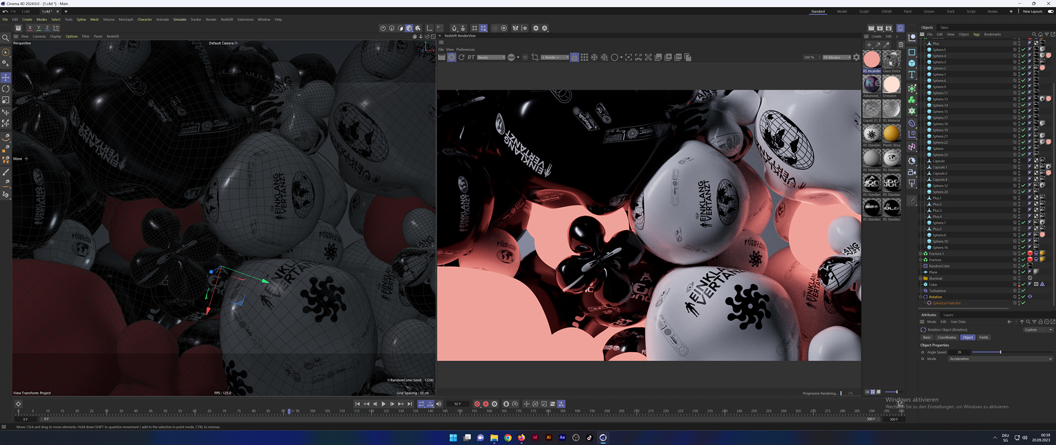Toggle enable checkmark for Rotation object
The image size is (1056, 445).
pos(1024,297)
